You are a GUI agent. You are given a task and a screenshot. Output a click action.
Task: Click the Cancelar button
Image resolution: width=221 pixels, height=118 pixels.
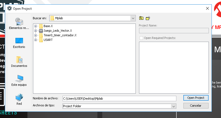(196, 106)
